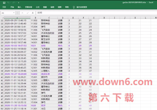Click 弹弓 cell in row 24
Viewport: 157px width, 110px height.
[49, 27]
